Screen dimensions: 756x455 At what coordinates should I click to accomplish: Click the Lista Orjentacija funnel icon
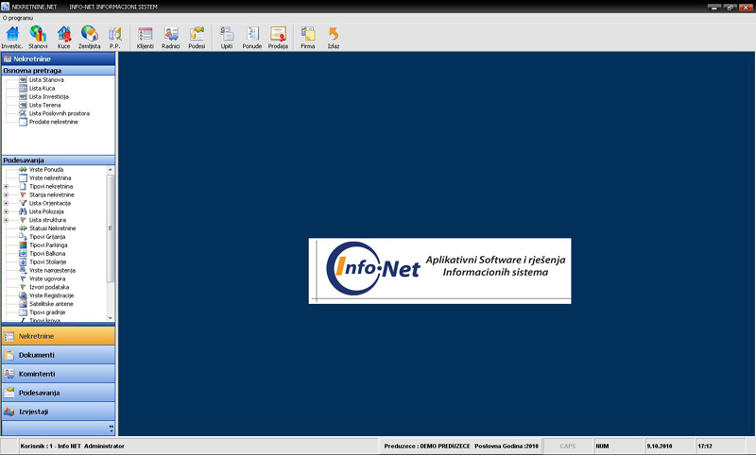point(23,203)
